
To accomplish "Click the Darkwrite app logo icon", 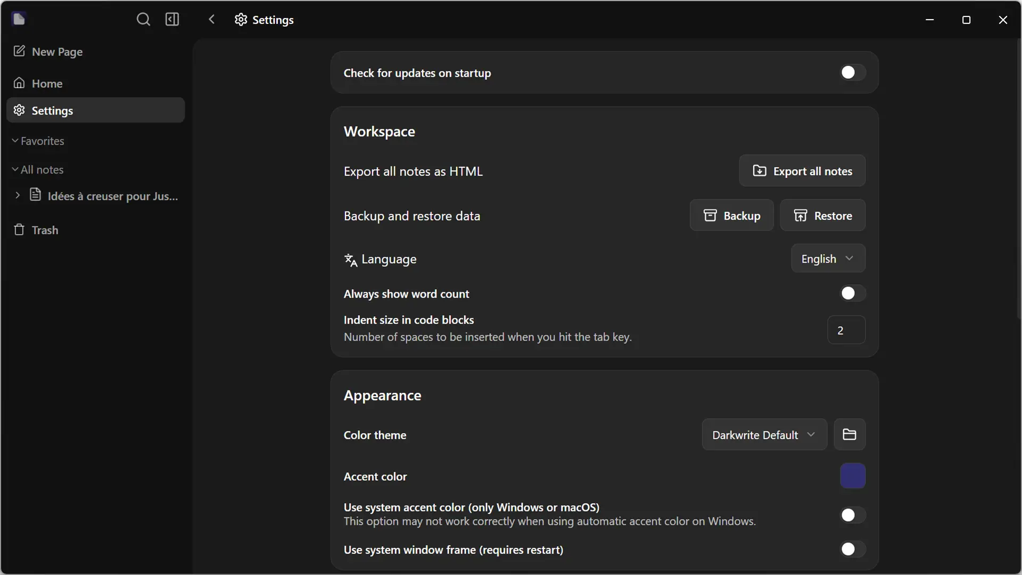I will click(x=19, y=19).
